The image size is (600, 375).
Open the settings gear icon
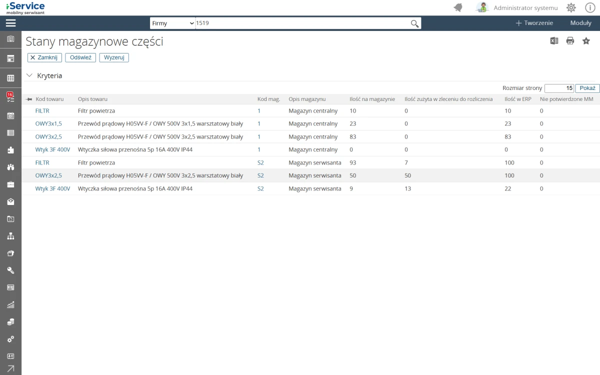click(571, 7)
